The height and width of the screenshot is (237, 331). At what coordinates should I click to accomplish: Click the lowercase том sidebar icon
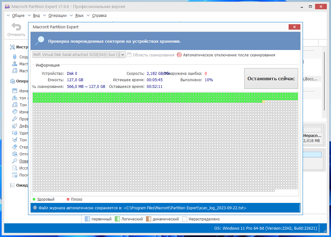(15, 98)
